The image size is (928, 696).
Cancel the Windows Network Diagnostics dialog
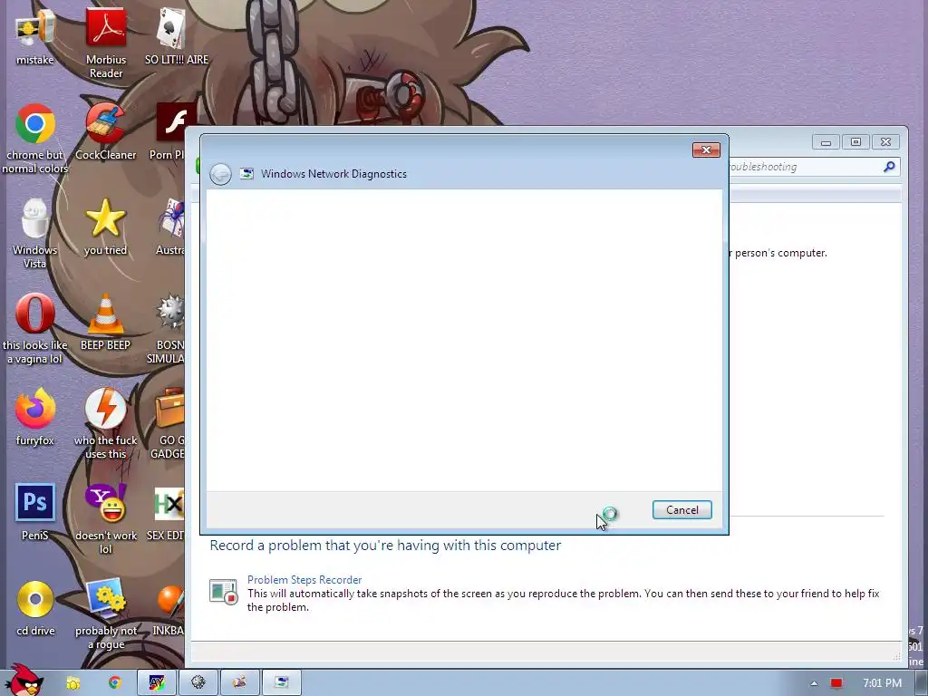(x=681, y=509)
